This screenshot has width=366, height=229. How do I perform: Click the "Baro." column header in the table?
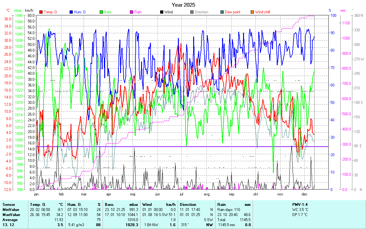[x=110, y=205]
